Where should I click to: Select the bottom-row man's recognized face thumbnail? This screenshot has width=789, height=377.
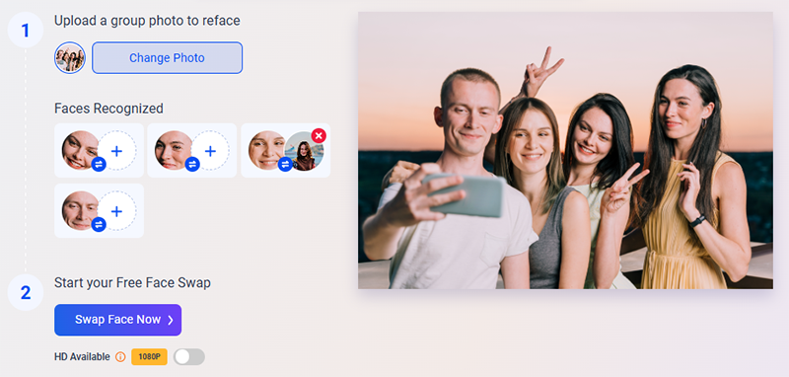pos(80,210)
